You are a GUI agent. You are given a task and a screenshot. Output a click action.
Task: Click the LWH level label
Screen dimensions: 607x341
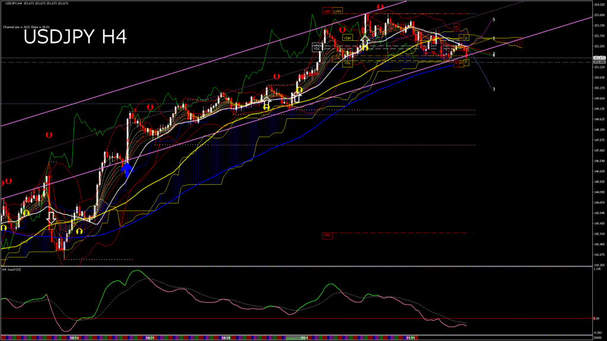point(337,11)
